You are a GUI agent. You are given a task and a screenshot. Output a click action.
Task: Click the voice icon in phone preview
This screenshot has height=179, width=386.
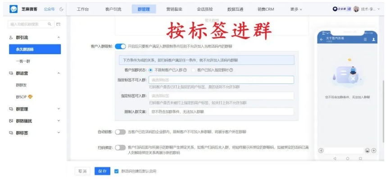point(321,151)
